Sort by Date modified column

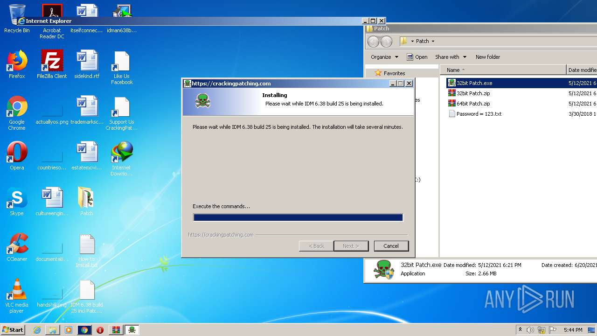582,70
